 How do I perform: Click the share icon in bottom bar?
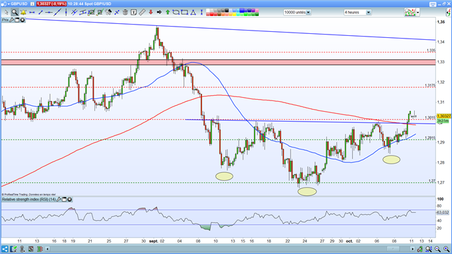click(x=5, y=249)
